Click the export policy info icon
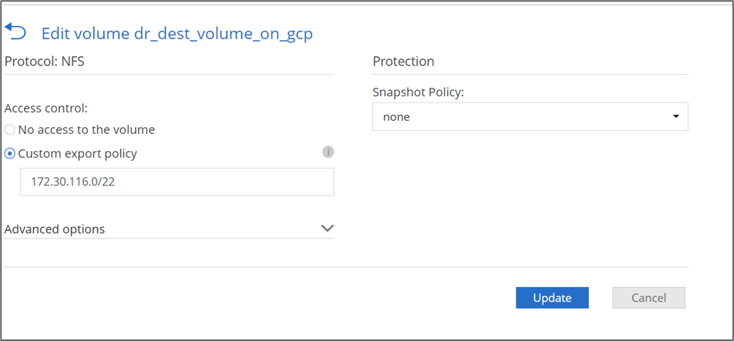 [x=328, y=152]
